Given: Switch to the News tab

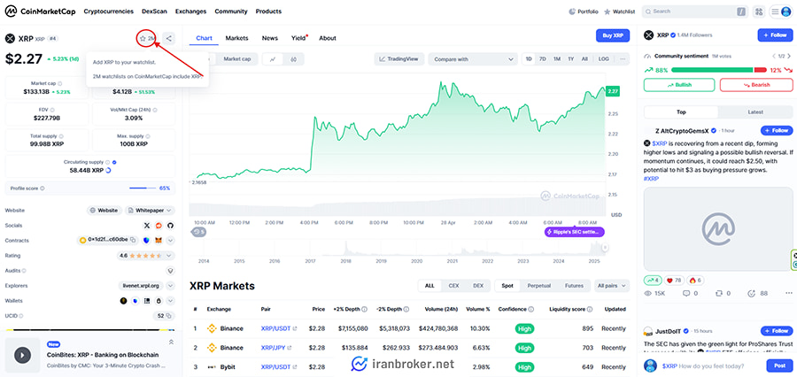Looking at the screenshot, I should (x=270, y=38).
